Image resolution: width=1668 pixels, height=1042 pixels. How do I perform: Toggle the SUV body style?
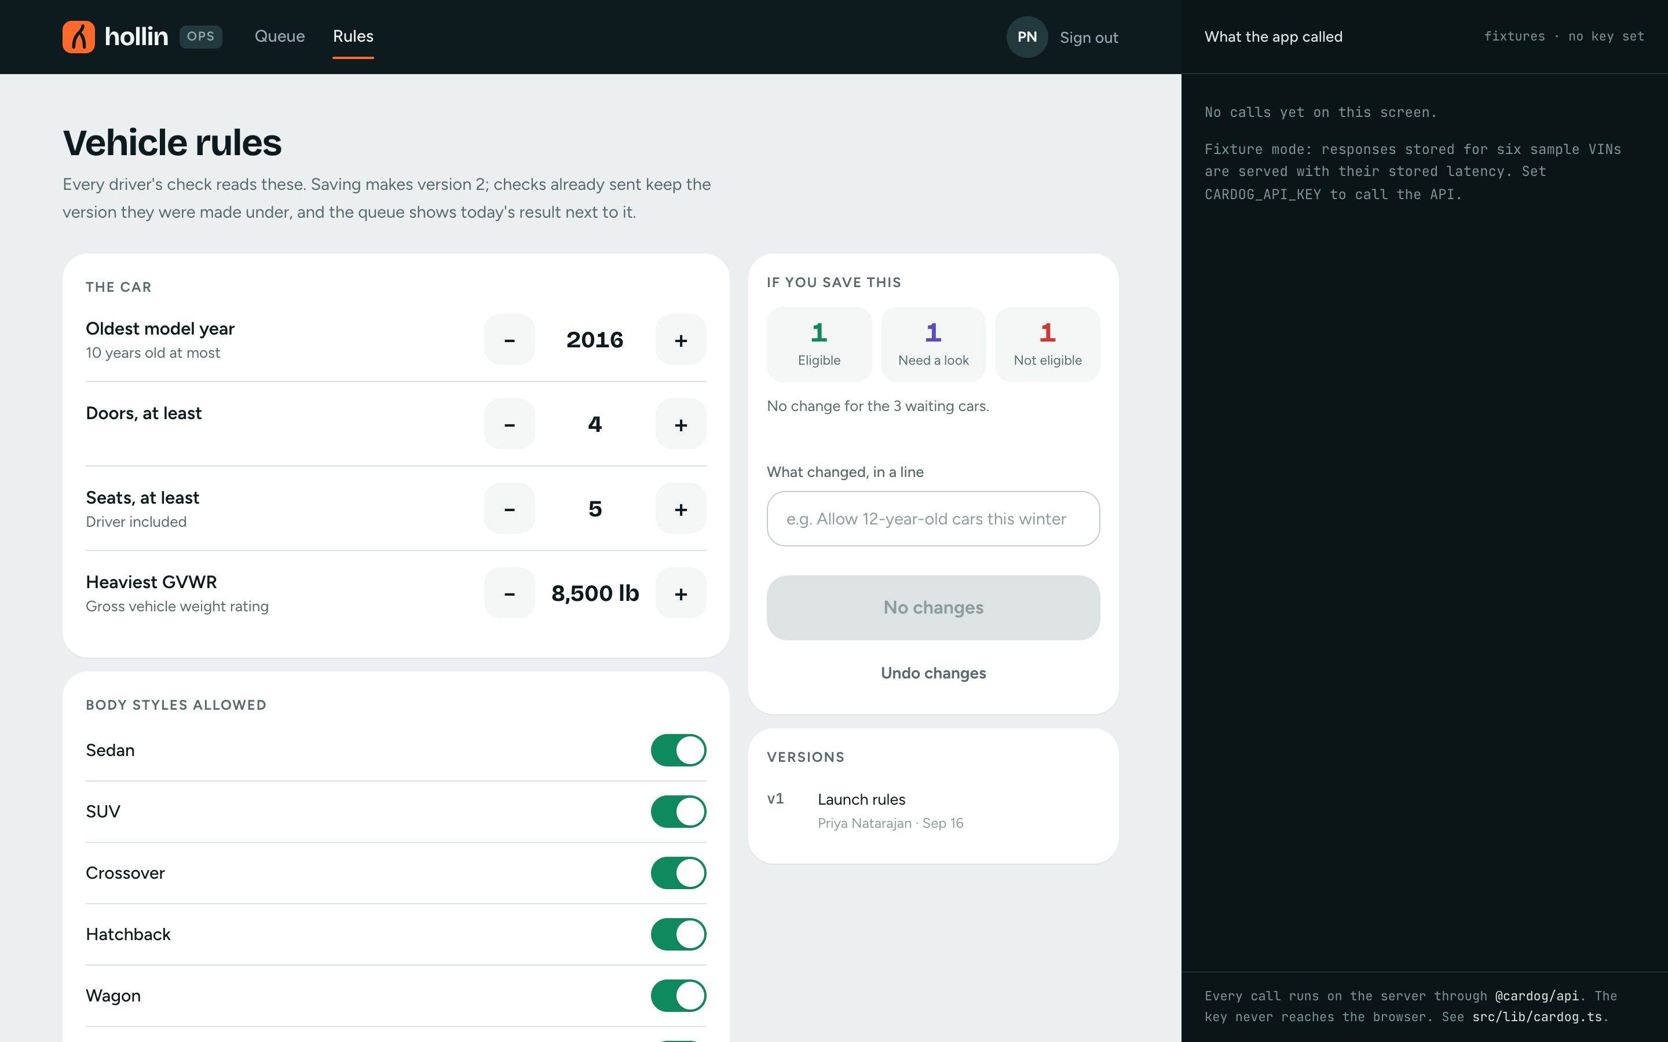click(x=678, y=812)
